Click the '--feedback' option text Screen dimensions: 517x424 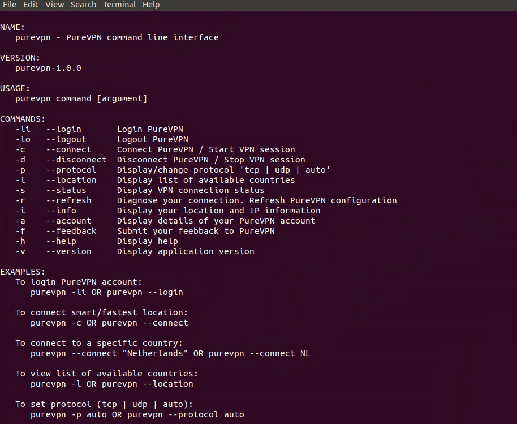tap(71, 231)
